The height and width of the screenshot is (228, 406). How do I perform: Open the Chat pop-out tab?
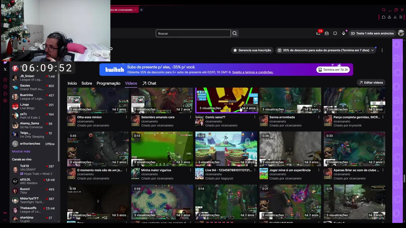pyautogui.click(x=149, y=83)
